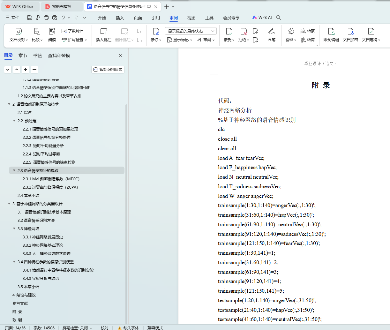
Task: Click 拼写检查 spell check
Action: pyautogui.click(x=74, y=40)
